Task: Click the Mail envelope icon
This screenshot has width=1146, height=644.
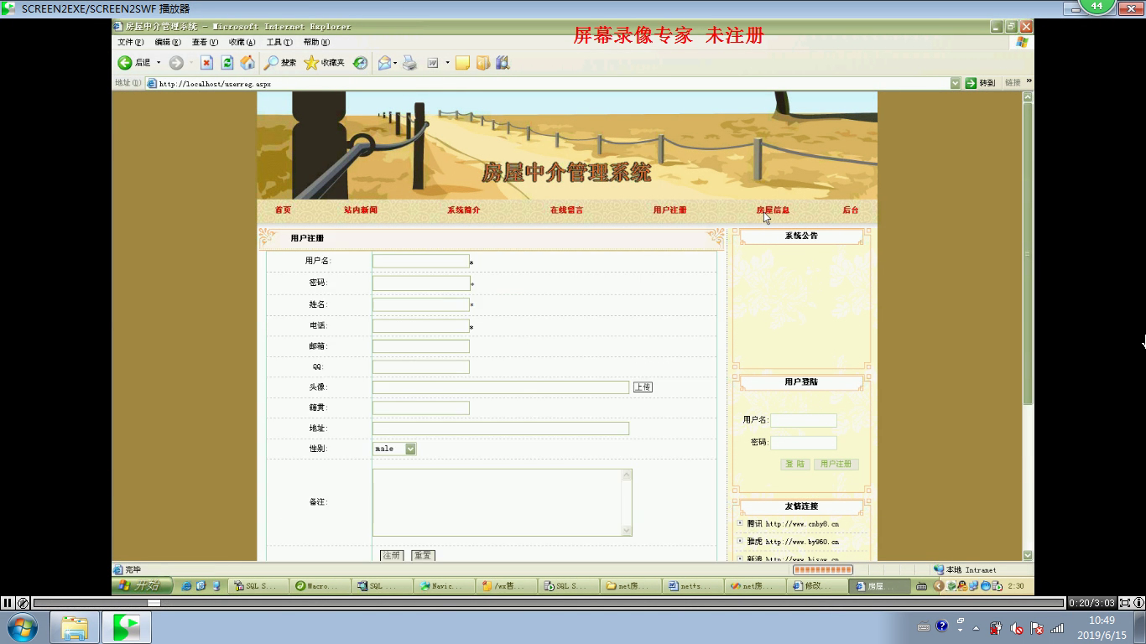Action: pos(384,63)
